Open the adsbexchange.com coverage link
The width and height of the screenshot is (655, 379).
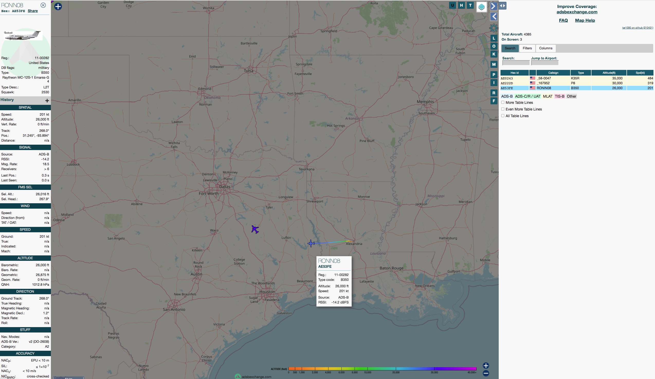click(577, 12)
